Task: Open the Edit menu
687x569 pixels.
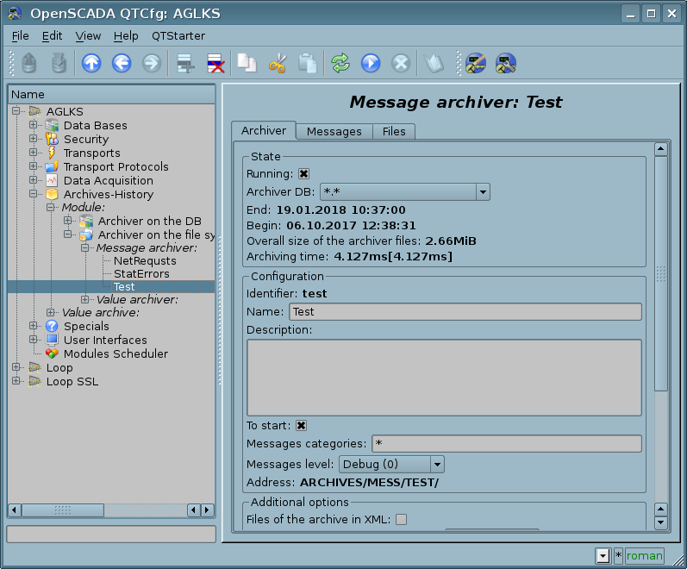Action: 52,36
